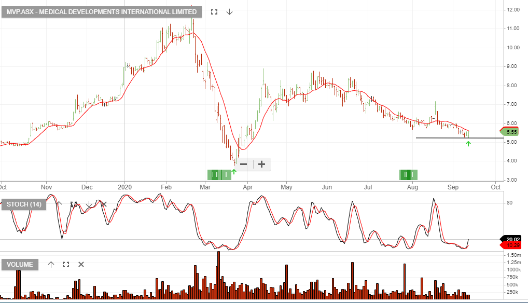Screen dimensions: 528x303
Task: Click the 3.00 price axis label
Action: coord(512,180)
